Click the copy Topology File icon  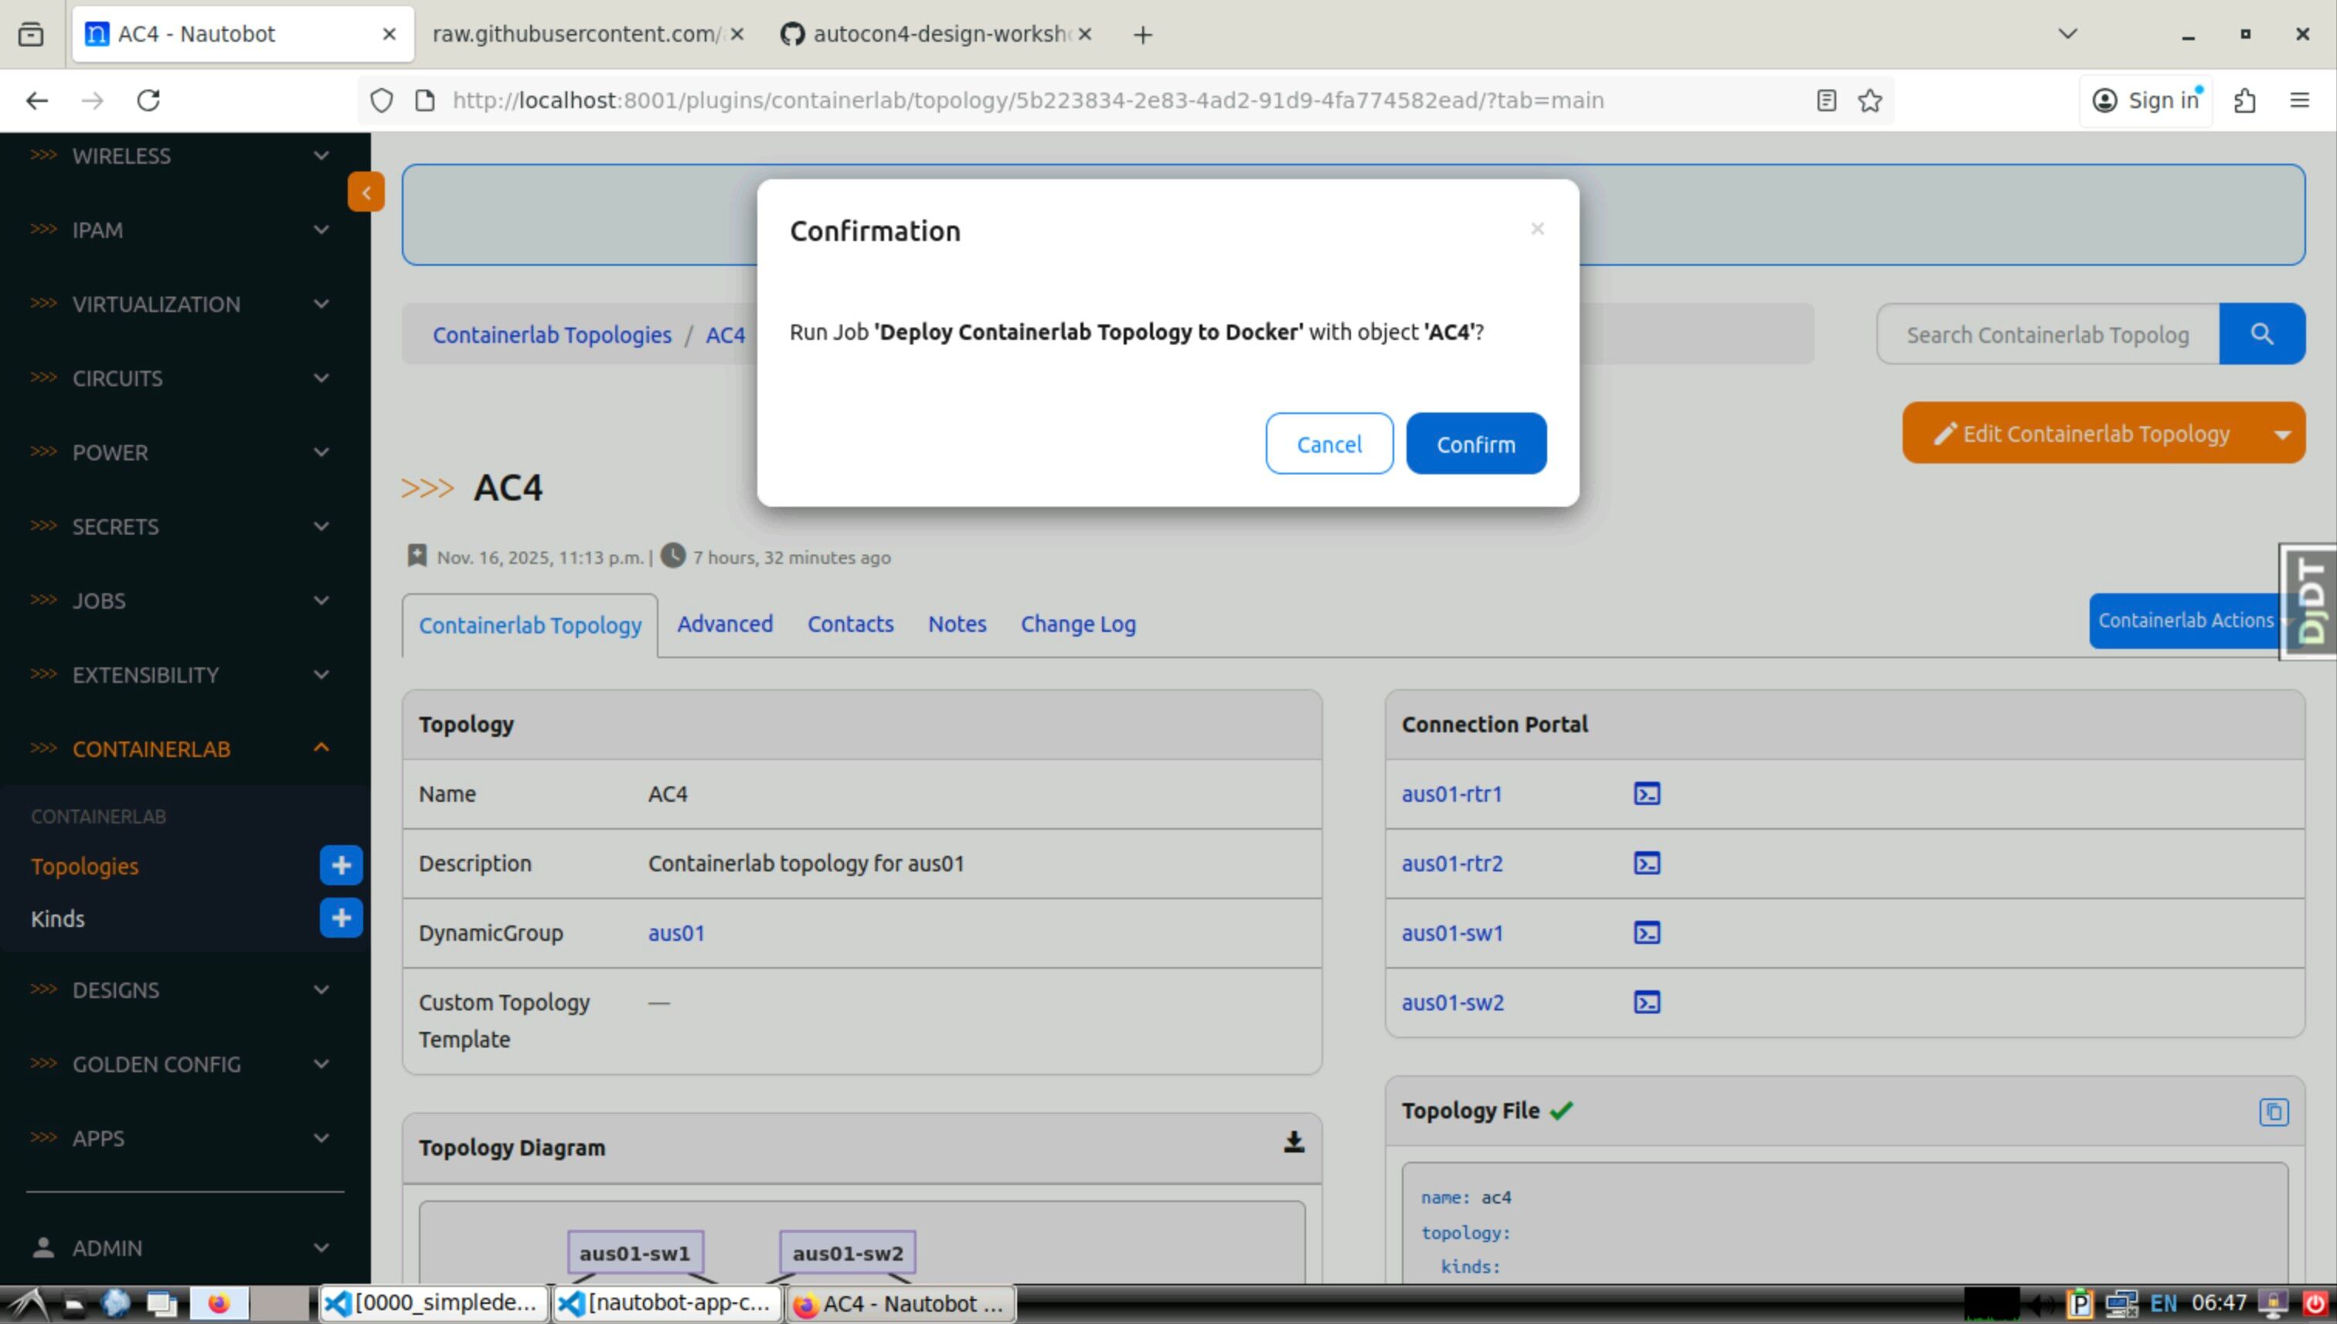(2274, 1112)
